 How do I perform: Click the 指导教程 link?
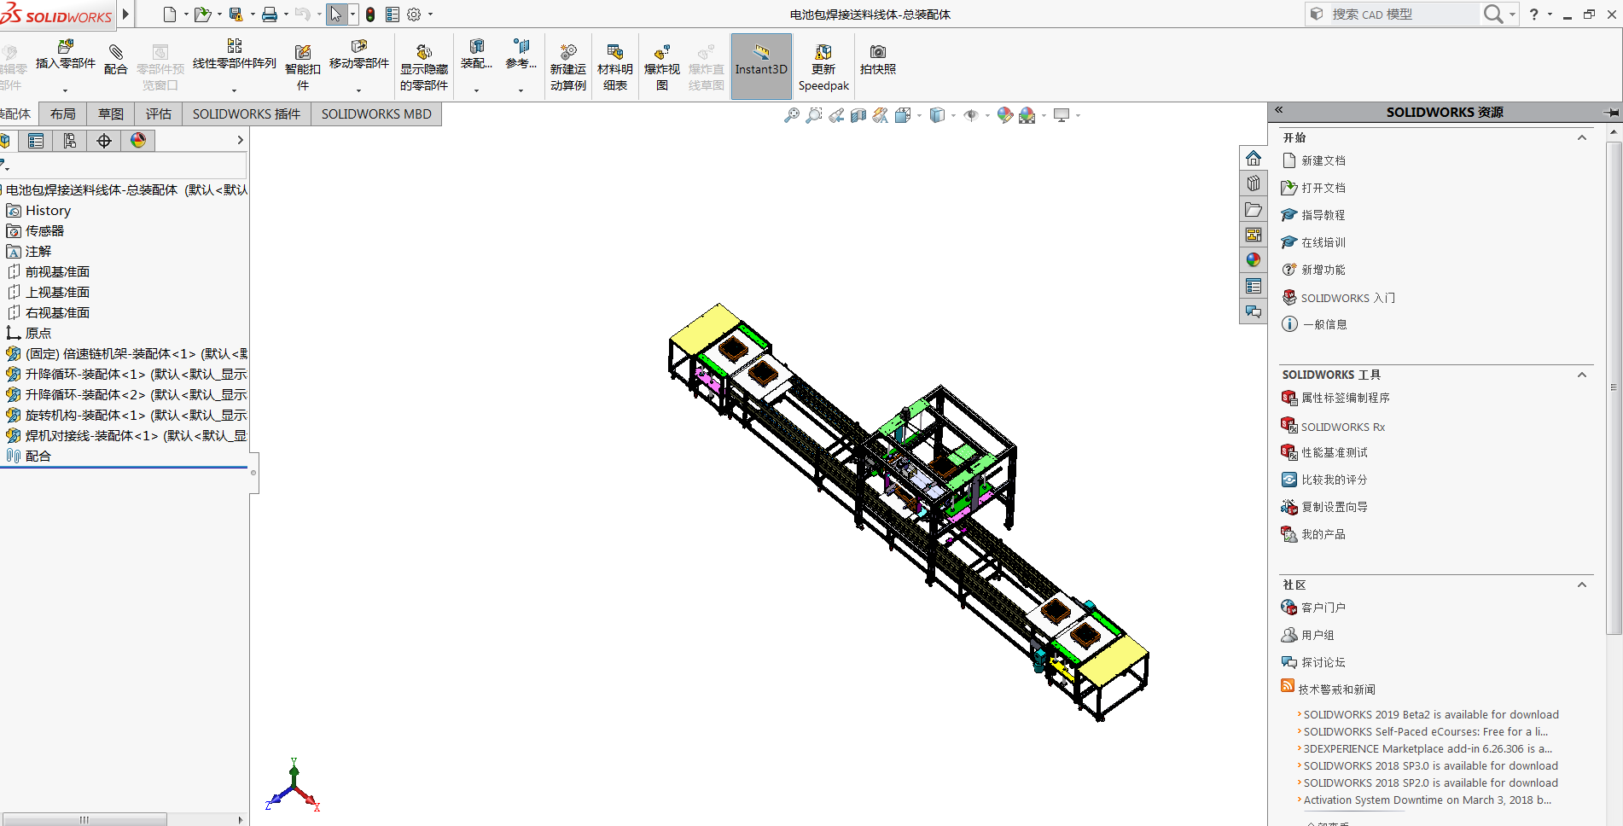[1323, 215]
